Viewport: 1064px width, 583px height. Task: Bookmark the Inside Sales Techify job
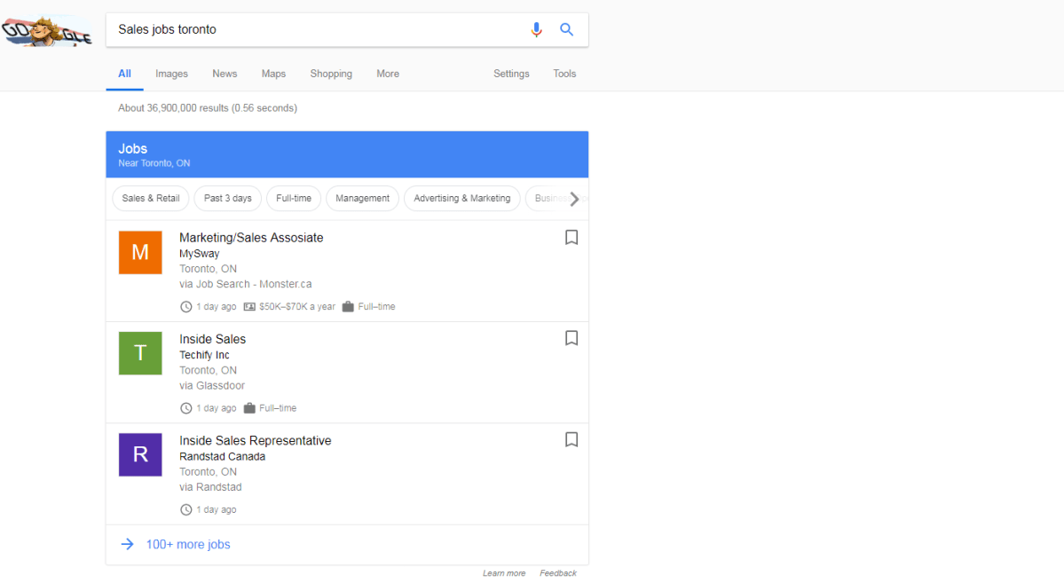(571, 338)
